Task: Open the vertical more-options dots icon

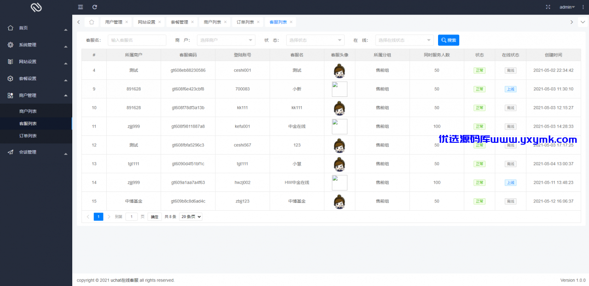Action: point(583,7)
